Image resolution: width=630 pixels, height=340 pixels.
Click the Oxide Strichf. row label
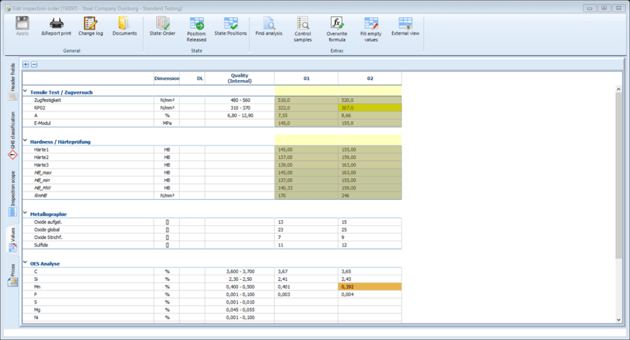pos(48,237)
